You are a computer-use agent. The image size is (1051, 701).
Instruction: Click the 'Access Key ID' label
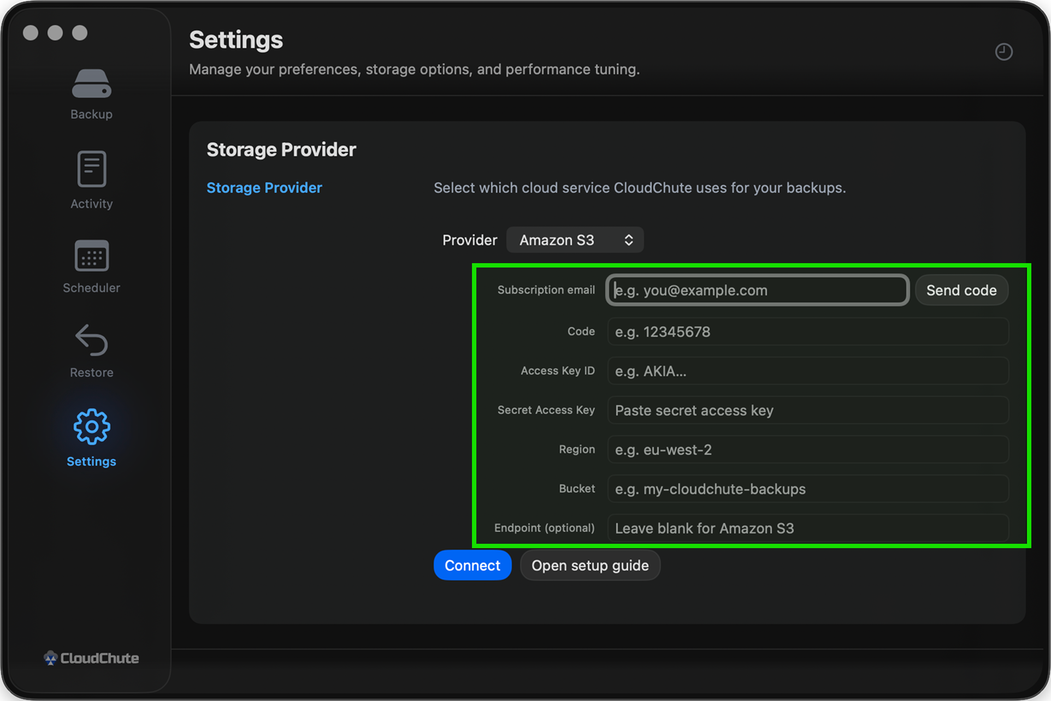(557, 371)
